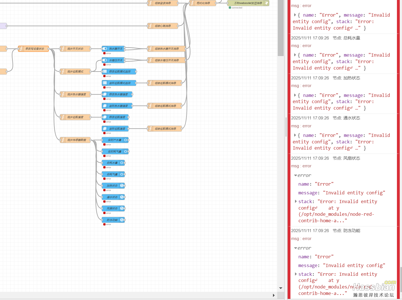Click list icon on 修改巡航模式选项 node
This screenshot has height=300, width=402.
point(105,72)
